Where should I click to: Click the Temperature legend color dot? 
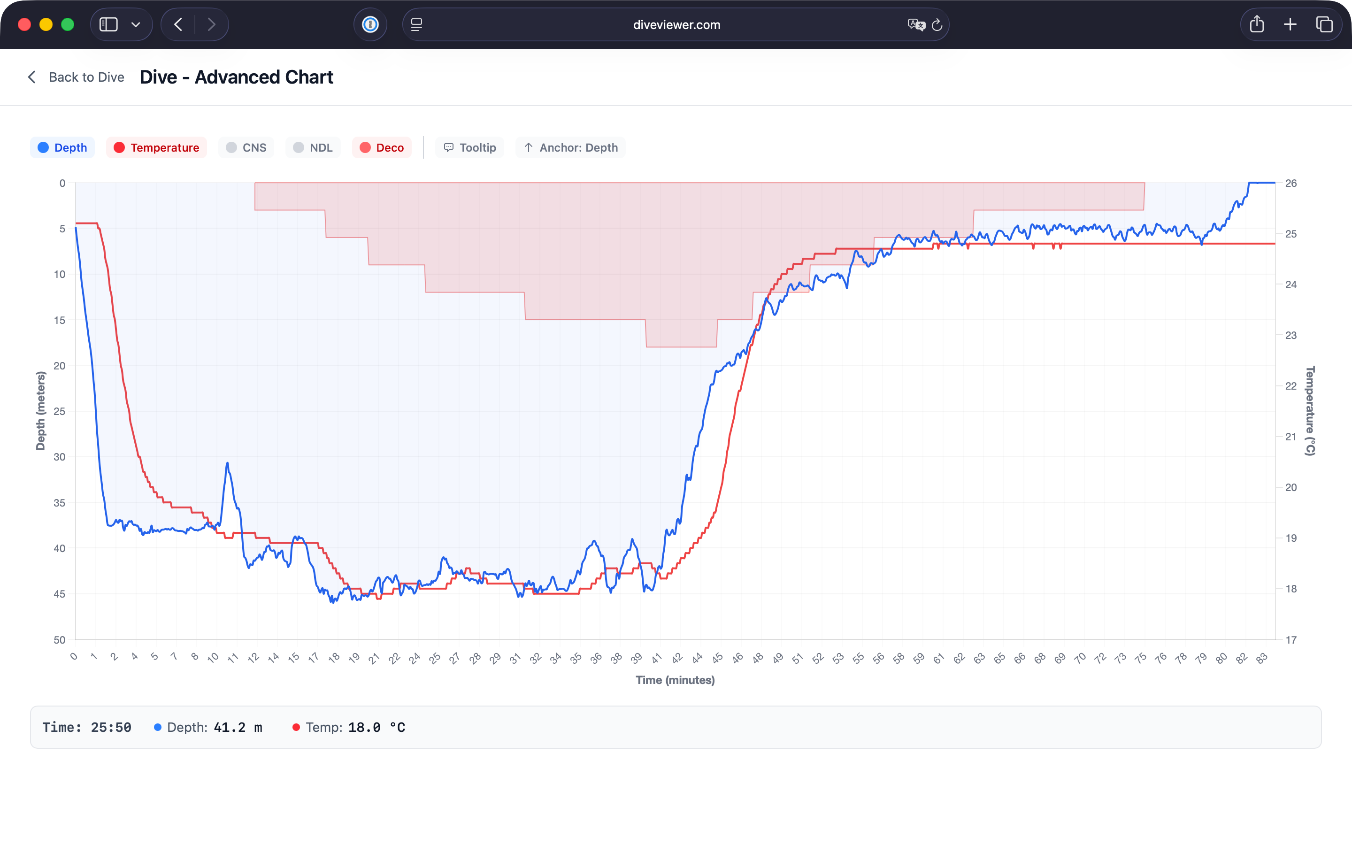pyautogui.click(x=119, y=147)
